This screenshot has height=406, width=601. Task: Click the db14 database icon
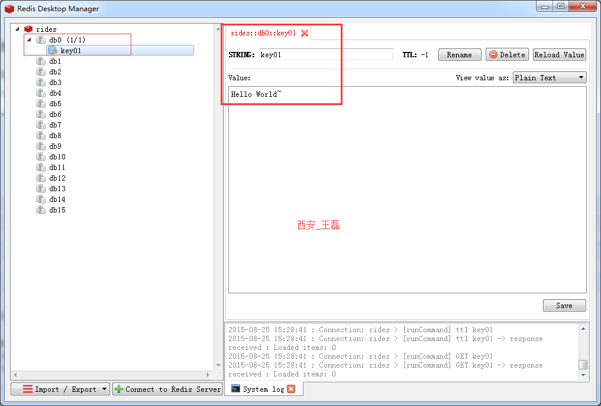tap(41, 199)
